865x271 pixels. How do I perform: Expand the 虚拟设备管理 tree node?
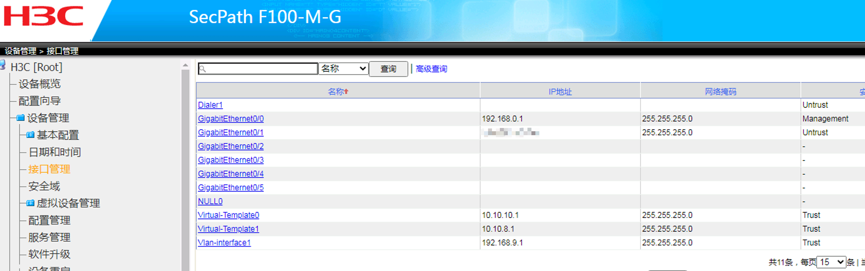point(30,203)
